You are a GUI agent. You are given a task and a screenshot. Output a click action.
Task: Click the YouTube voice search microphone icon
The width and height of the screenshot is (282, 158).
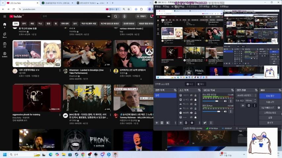point(124,16)
